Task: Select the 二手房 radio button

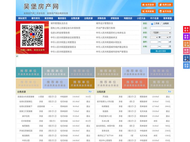Action: 152,24
